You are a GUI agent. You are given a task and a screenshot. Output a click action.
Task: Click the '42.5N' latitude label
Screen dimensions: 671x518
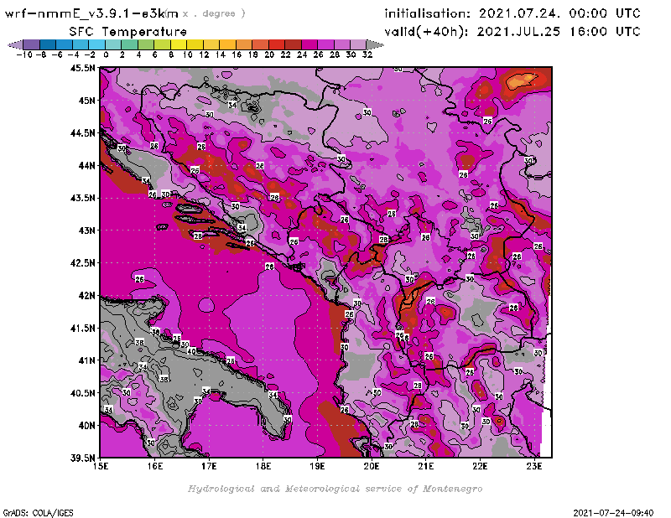[x=83, y=263]
